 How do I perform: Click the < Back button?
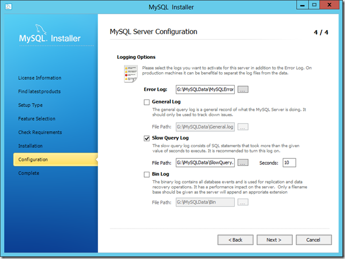(235, 240)
